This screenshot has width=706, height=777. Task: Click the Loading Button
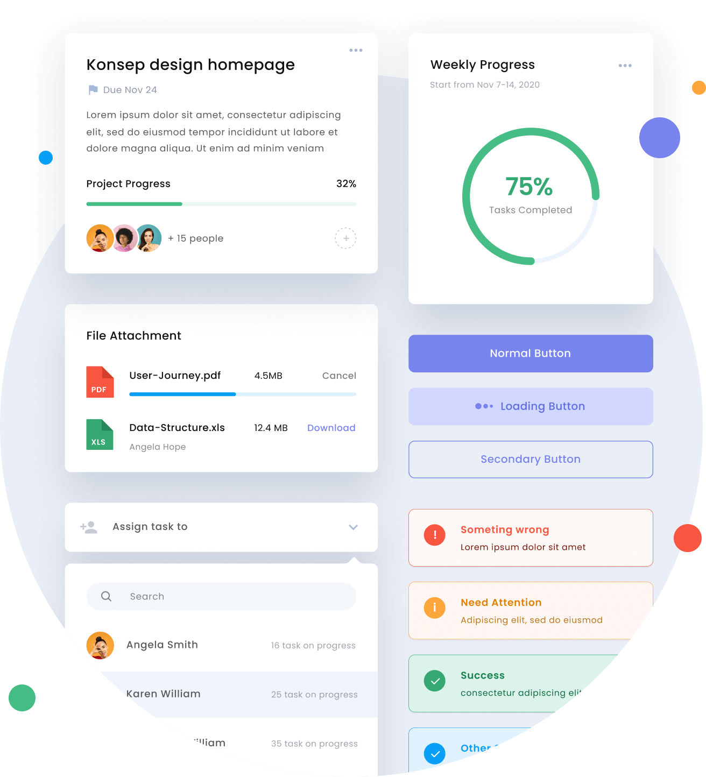pyautogui.click(x=531, y=406)
